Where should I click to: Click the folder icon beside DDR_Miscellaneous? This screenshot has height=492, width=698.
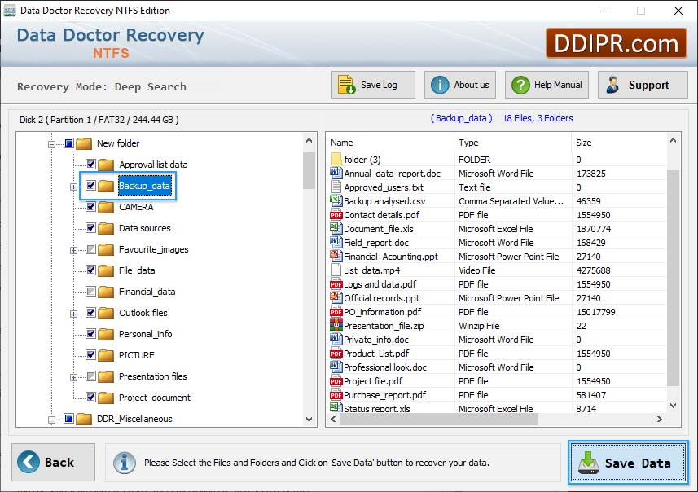84,419
